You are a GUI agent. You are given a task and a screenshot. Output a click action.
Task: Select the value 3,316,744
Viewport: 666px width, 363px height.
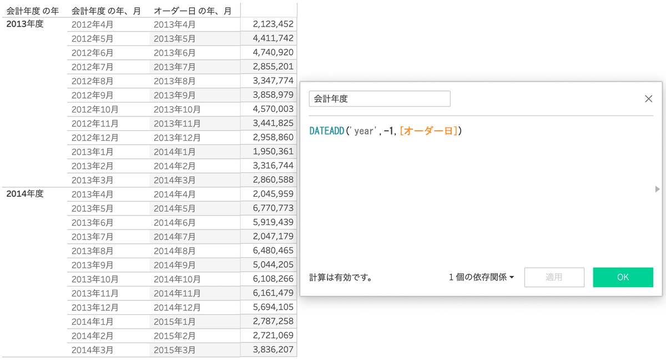[x=273, y=165]
